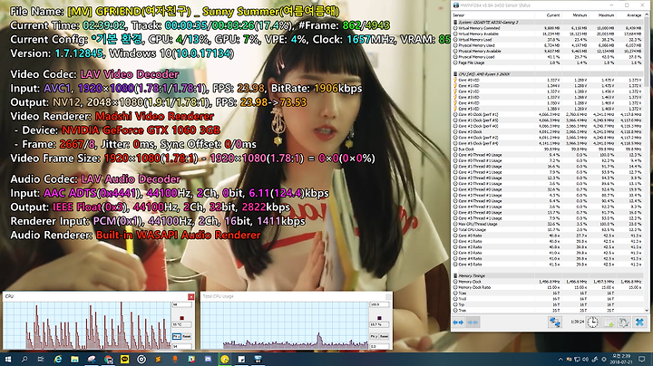This screenshot has width=653, height=366.
Task: Show hidden system tray icons
Action: click(x=560, y=360)
